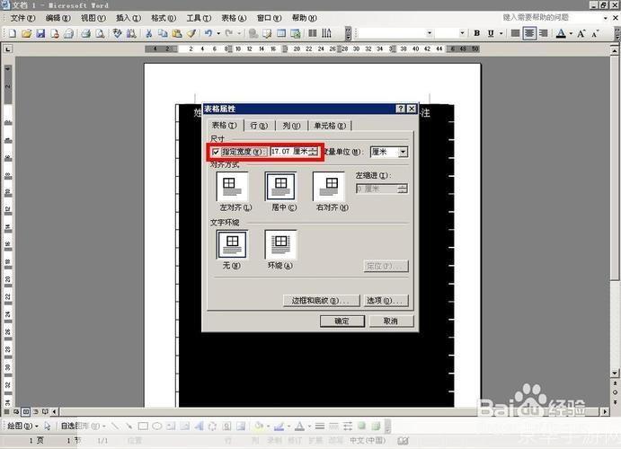Click the width value input field

point(288,153)
